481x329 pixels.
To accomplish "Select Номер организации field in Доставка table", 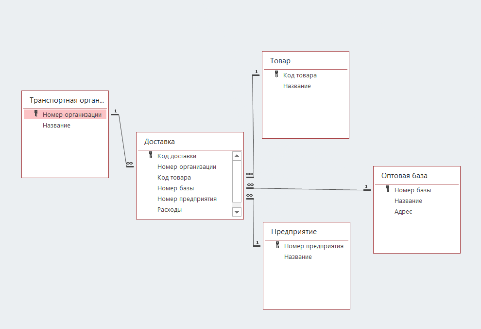I will tap(187, 167).
